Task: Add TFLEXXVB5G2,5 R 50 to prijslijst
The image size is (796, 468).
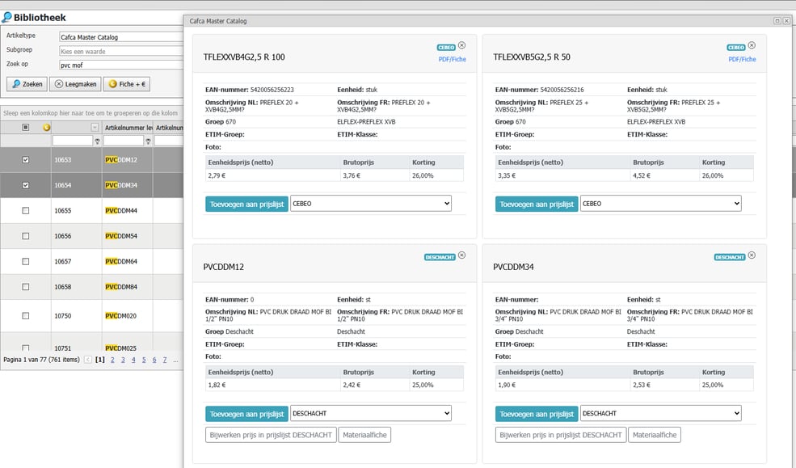Action: 537,204
